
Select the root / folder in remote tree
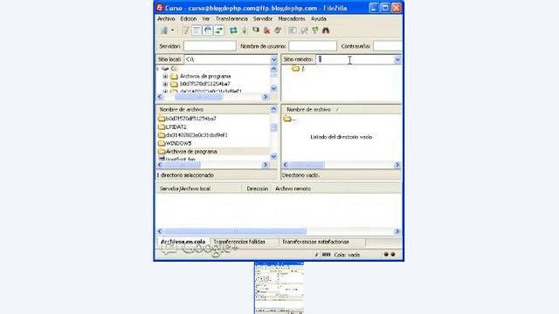click(x=303, y=69)
